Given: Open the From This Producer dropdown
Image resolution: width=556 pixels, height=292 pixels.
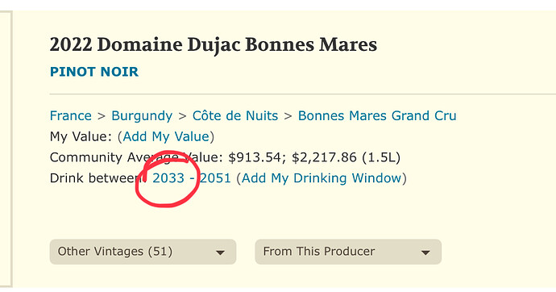Looking at the screenshot, I should (x=348, y=252).
